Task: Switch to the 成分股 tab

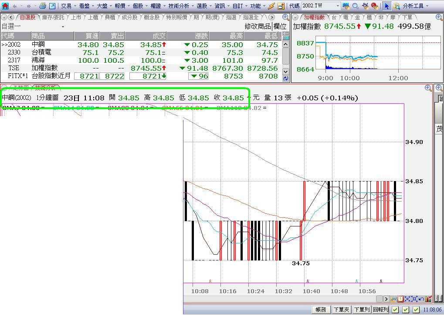Action: click(x=129, y=17)
